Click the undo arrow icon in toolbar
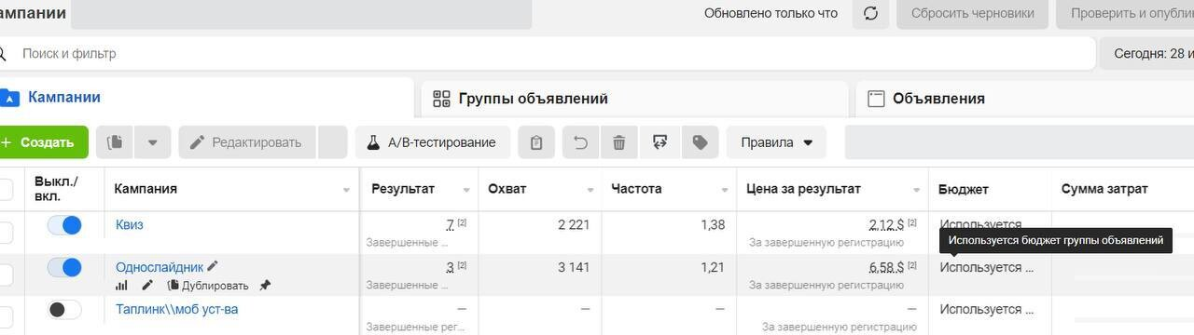The width and height of the screenshot is (1194, 335). (580, 142)
